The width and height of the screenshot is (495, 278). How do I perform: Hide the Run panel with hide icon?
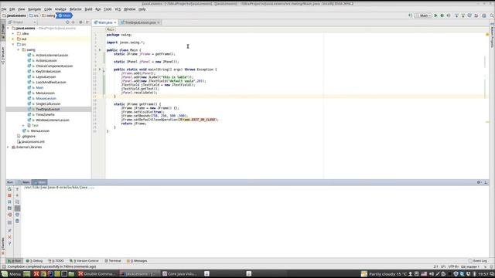click(x=486, y=182)
